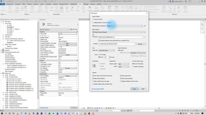Enable Region edges mask coincident lines
The height and width of the screenshot is (115, 206).
93,84
